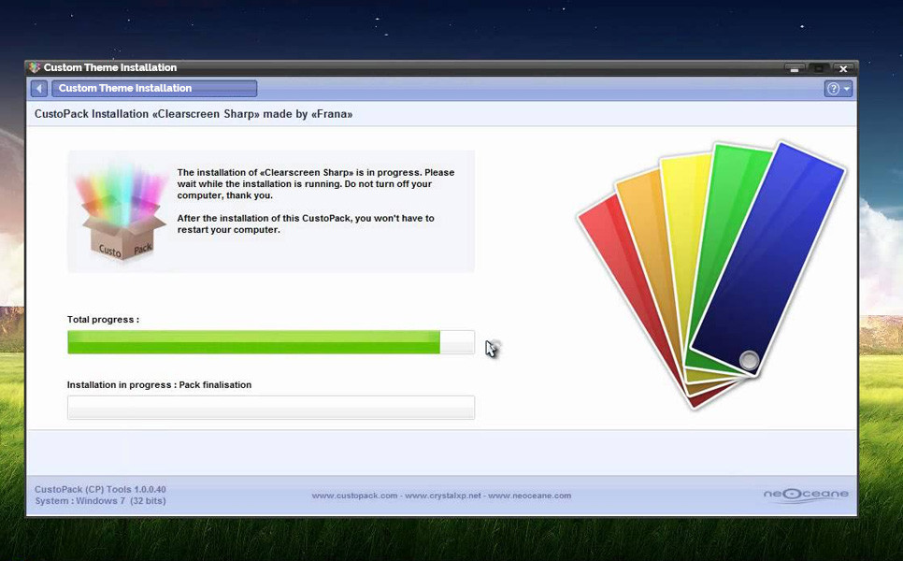Close the Custom Theme Installation window
The width and height of the screenshot is (903, 561).
pyautogui.click(x=843, y=68)
